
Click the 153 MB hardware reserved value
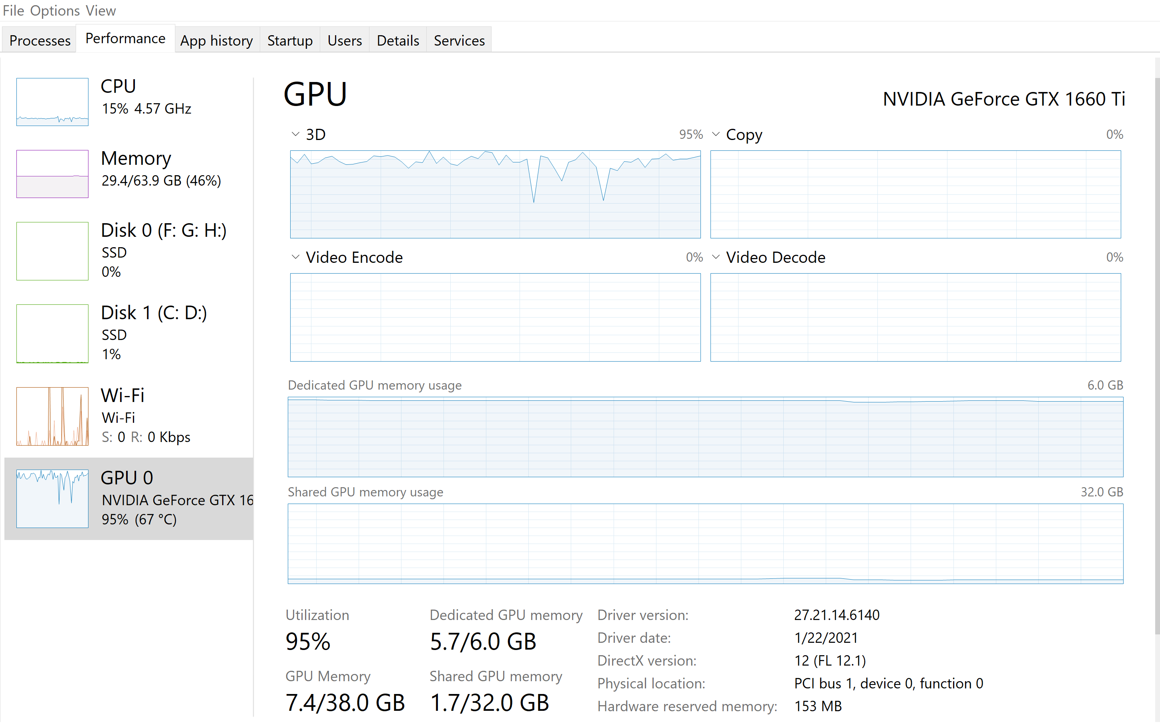tap(818, 706)
